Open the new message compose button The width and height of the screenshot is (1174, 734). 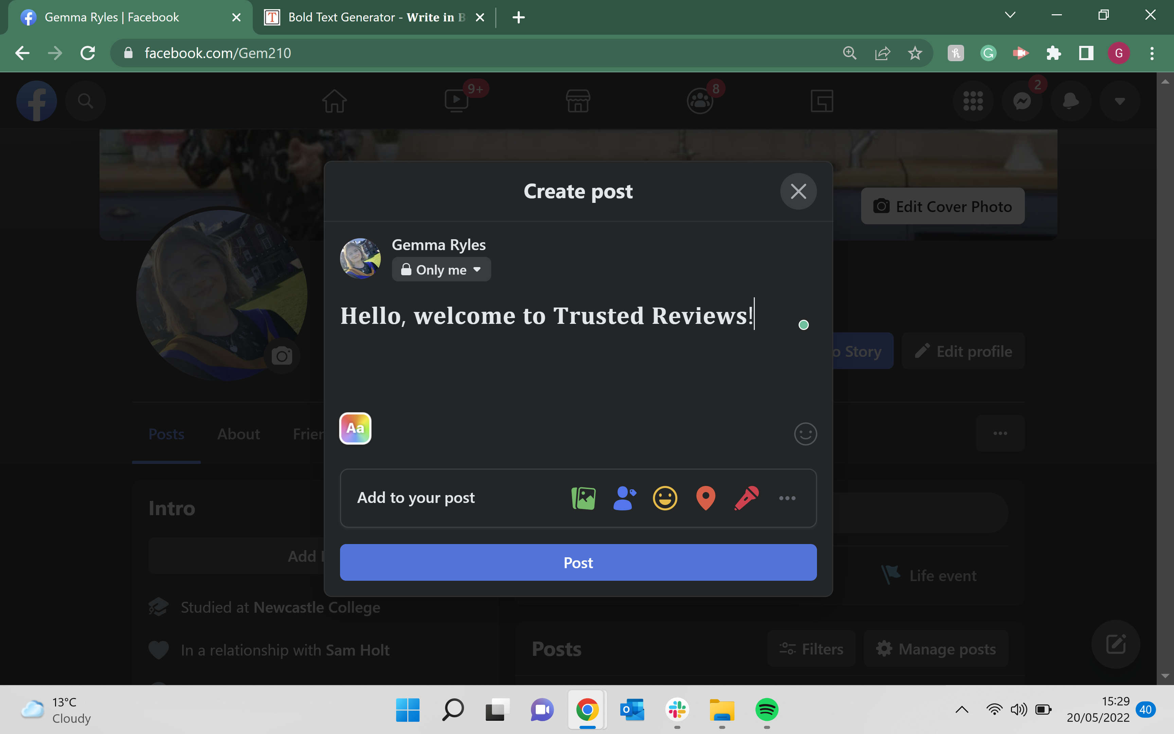[x=1116, y=644]
